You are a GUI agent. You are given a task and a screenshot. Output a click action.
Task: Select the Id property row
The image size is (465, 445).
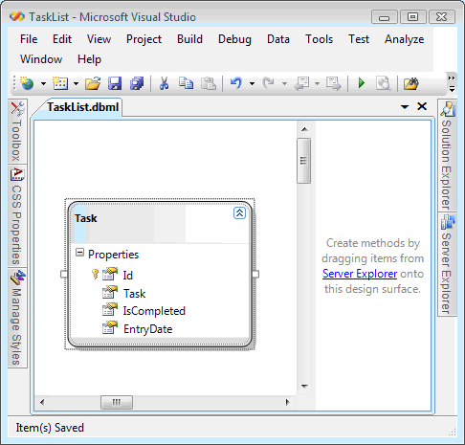click(160, 275)
